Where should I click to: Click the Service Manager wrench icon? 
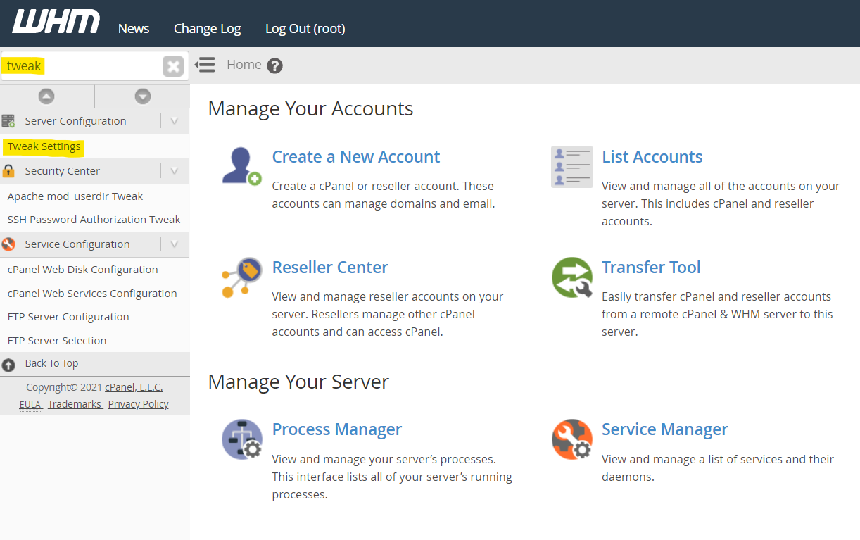coord(571,439)
